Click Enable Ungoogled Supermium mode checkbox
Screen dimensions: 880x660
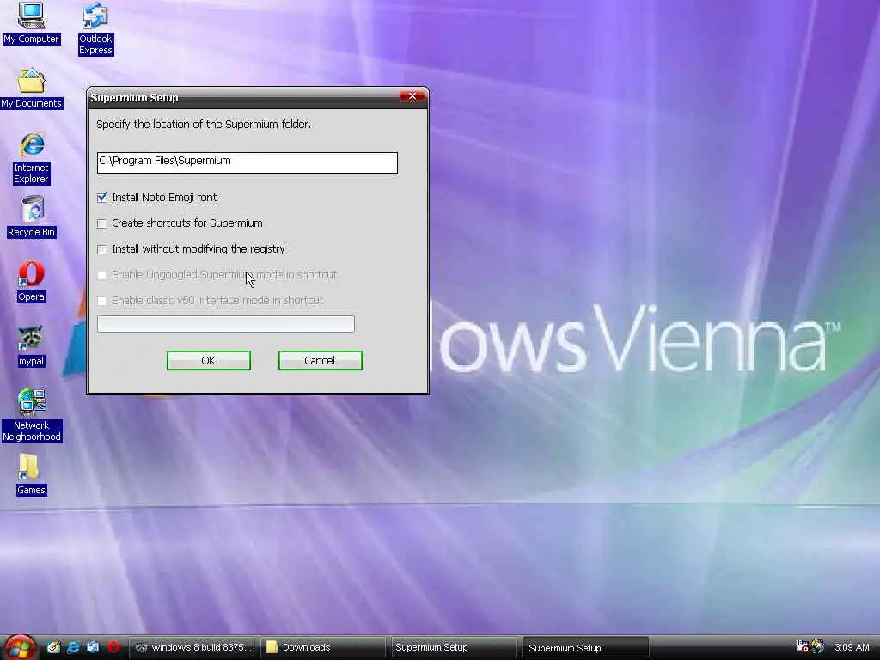click(x=101, y=275)
